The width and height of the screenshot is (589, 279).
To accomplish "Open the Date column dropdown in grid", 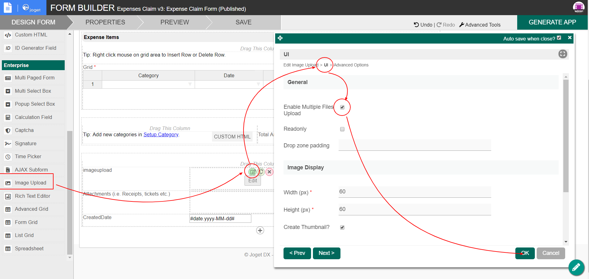I will 258,84.
